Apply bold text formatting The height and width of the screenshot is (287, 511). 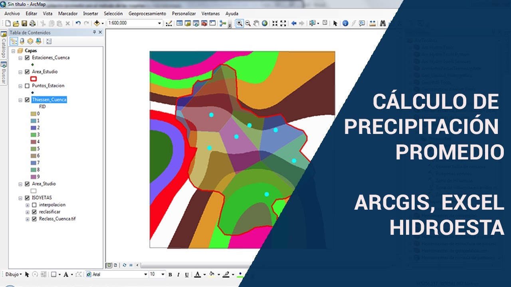point(170,275)
